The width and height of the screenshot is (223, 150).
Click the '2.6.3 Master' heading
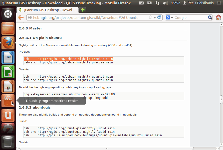coord(30,28)
